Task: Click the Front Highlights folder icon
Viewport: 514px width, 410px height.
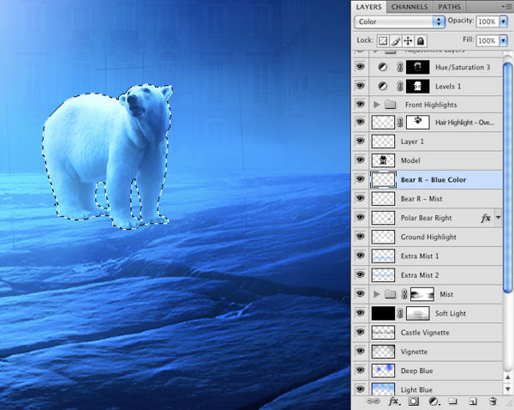Action: [x=390, y=105]
